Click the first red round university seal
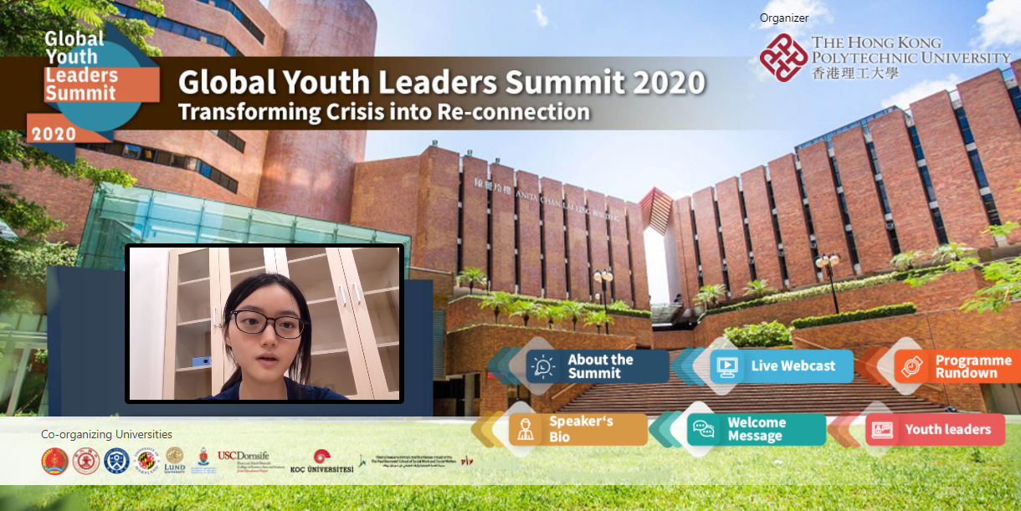This screenshot has height=511, width=1021. point(54,461)
